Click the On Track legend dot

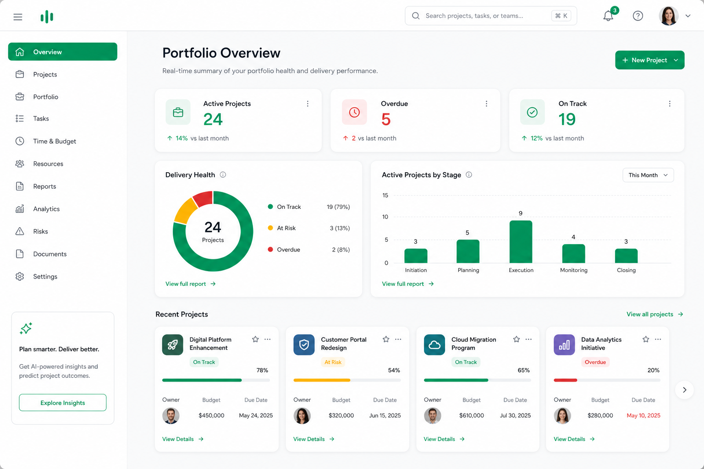coord(270,207)
